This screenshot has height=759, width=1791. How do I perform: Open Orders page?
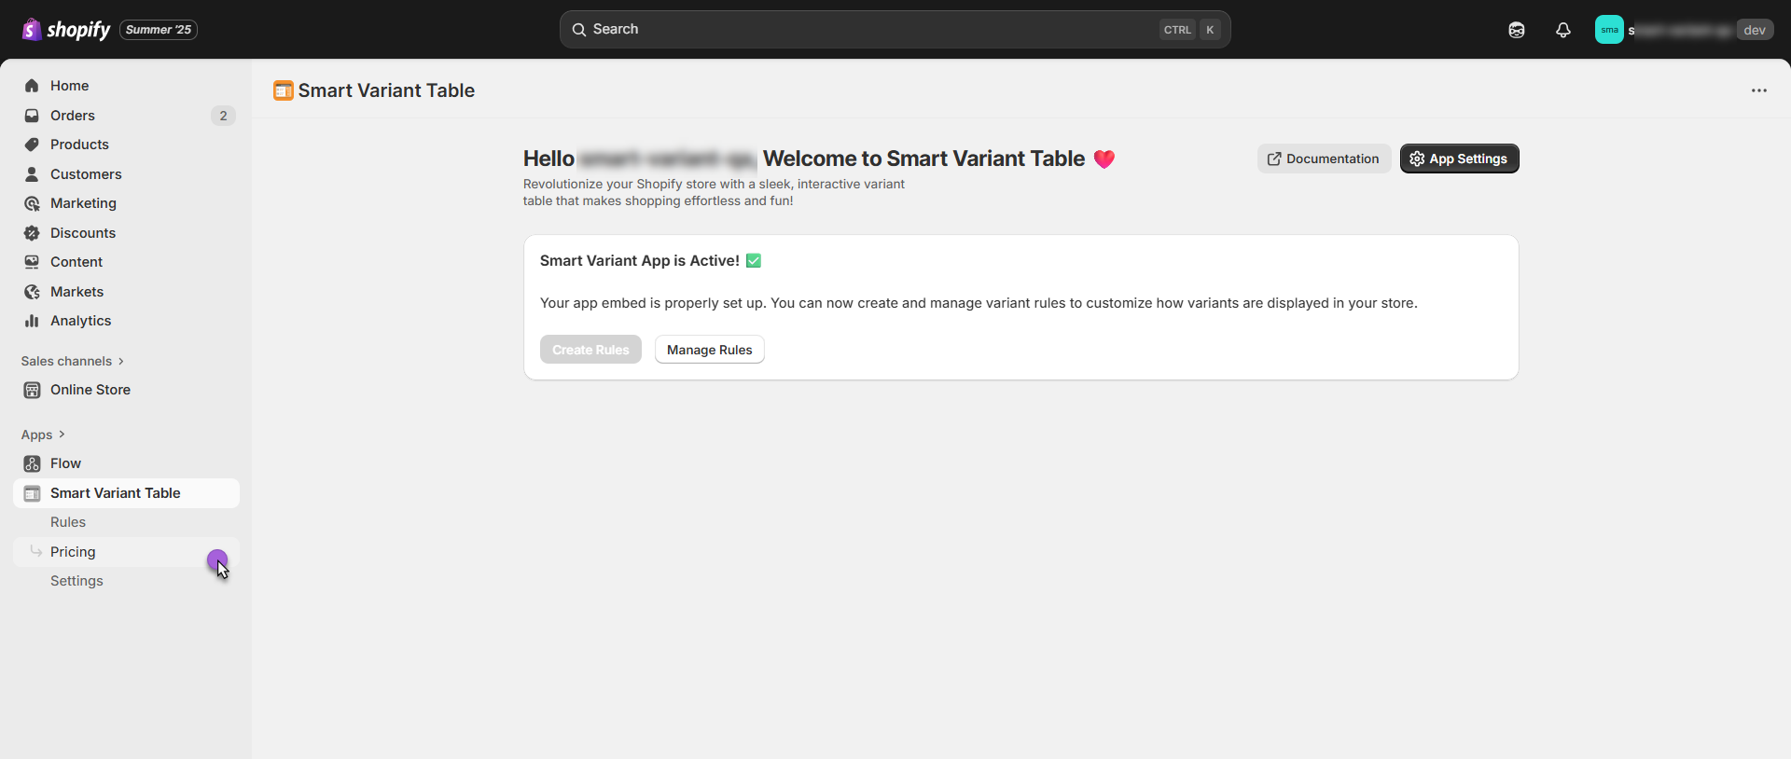click(73, 116)
